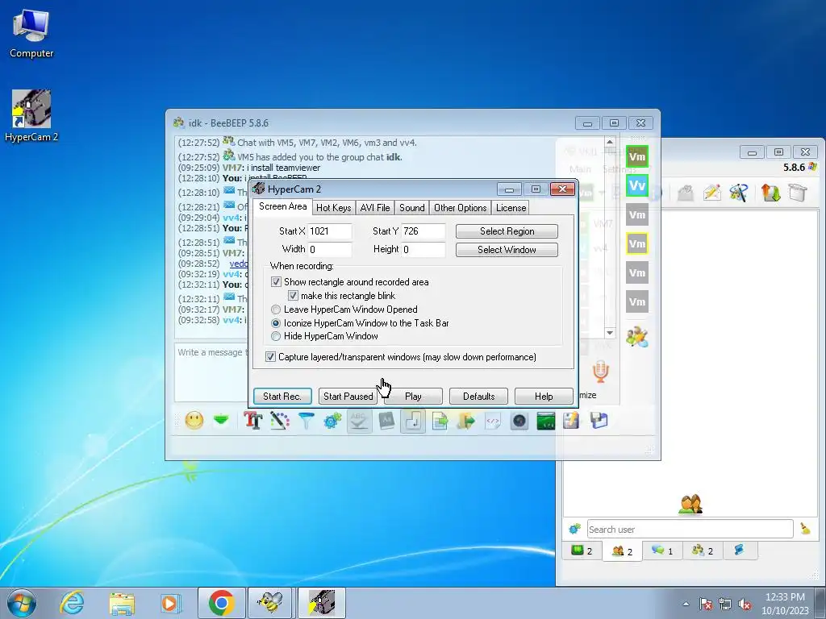The height and width of the screenshot is (619, 826).
Task: Click the pencil envelope icon in BeeBEEP main toolbar
Action: (x=712, y=192)
